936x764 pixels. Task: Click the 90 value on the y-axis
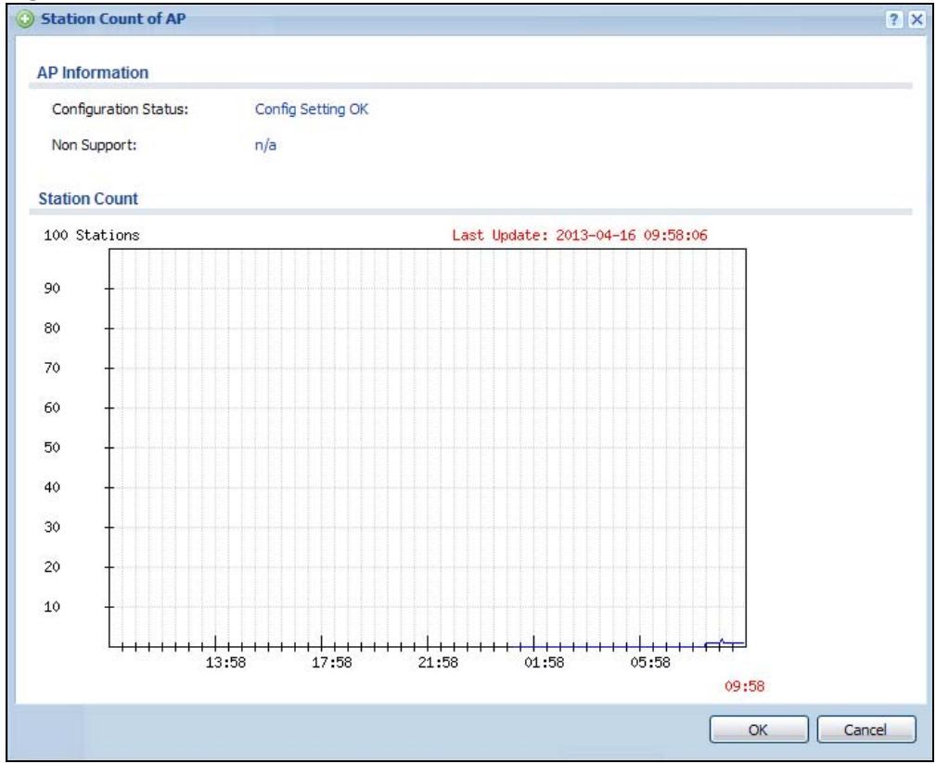click(x=52, y=289)
